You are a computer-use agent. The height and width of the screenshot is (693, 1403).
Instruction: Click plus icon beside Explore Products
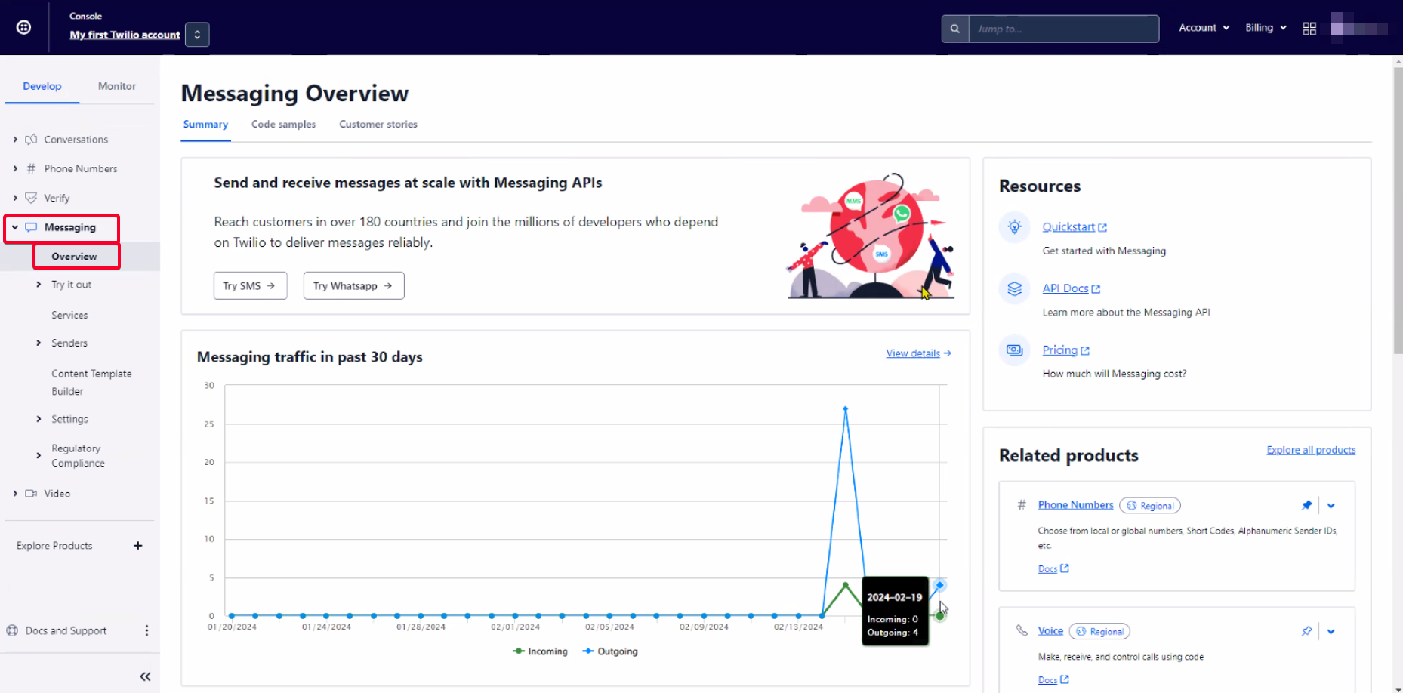[138, 546]
